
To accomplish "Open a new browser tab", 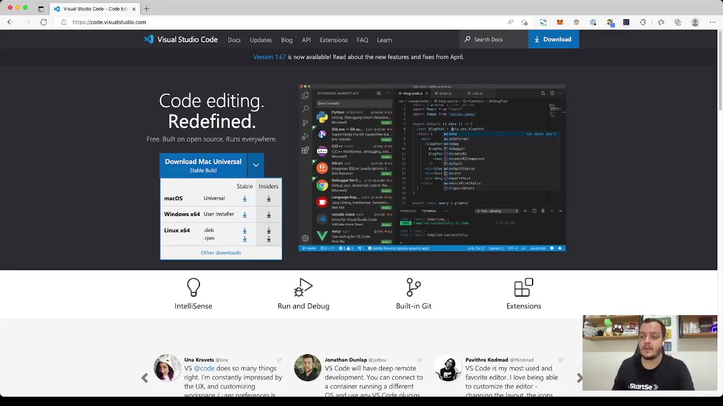I will click(146, 8).
